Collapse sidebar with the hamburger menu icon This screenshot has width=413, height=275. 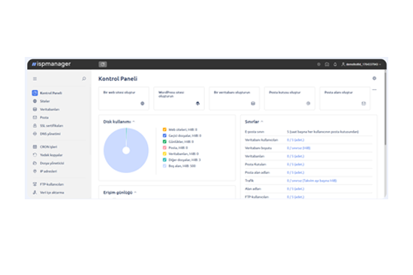coord(35,79)
